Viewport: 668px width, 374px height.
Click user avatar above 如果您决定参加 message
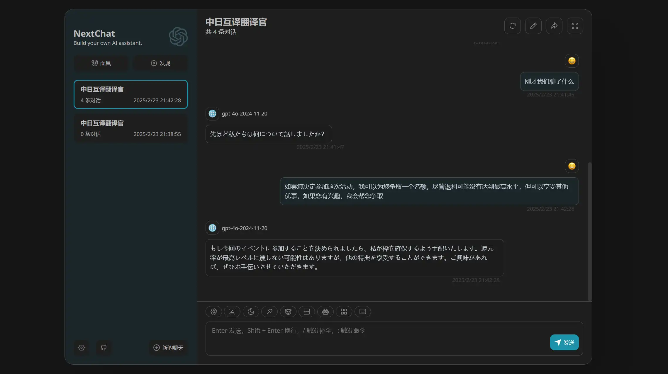click(572, 166)
